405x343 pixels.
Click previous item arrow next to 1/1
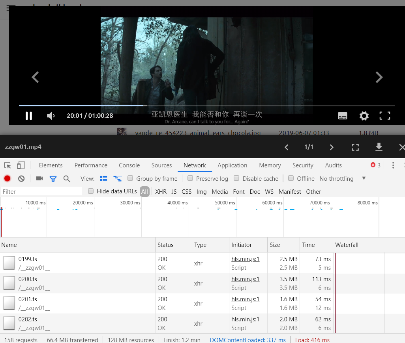point(286,147)
